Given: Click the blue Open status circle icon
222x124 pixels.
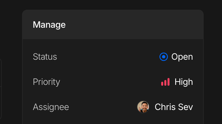Looking at the screenshot, I should (163, 57).
